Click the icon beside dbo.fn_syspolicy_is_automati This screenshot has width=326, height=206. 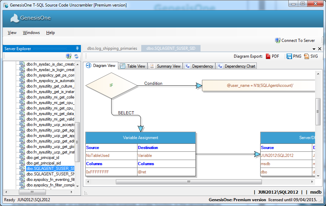(x=22, y=80)
